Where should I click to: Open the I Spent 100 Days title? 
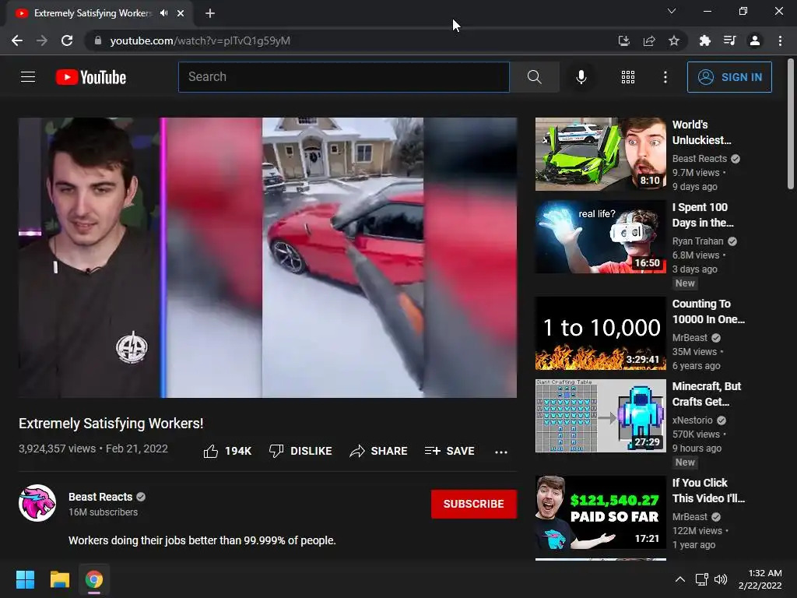tap(703, 215)
